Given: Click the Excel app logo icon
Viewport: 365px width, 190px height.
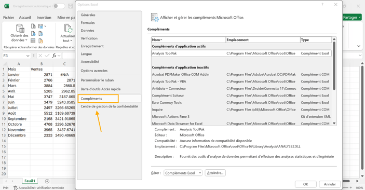Looking at the screenshot, I should coord(7,6).
